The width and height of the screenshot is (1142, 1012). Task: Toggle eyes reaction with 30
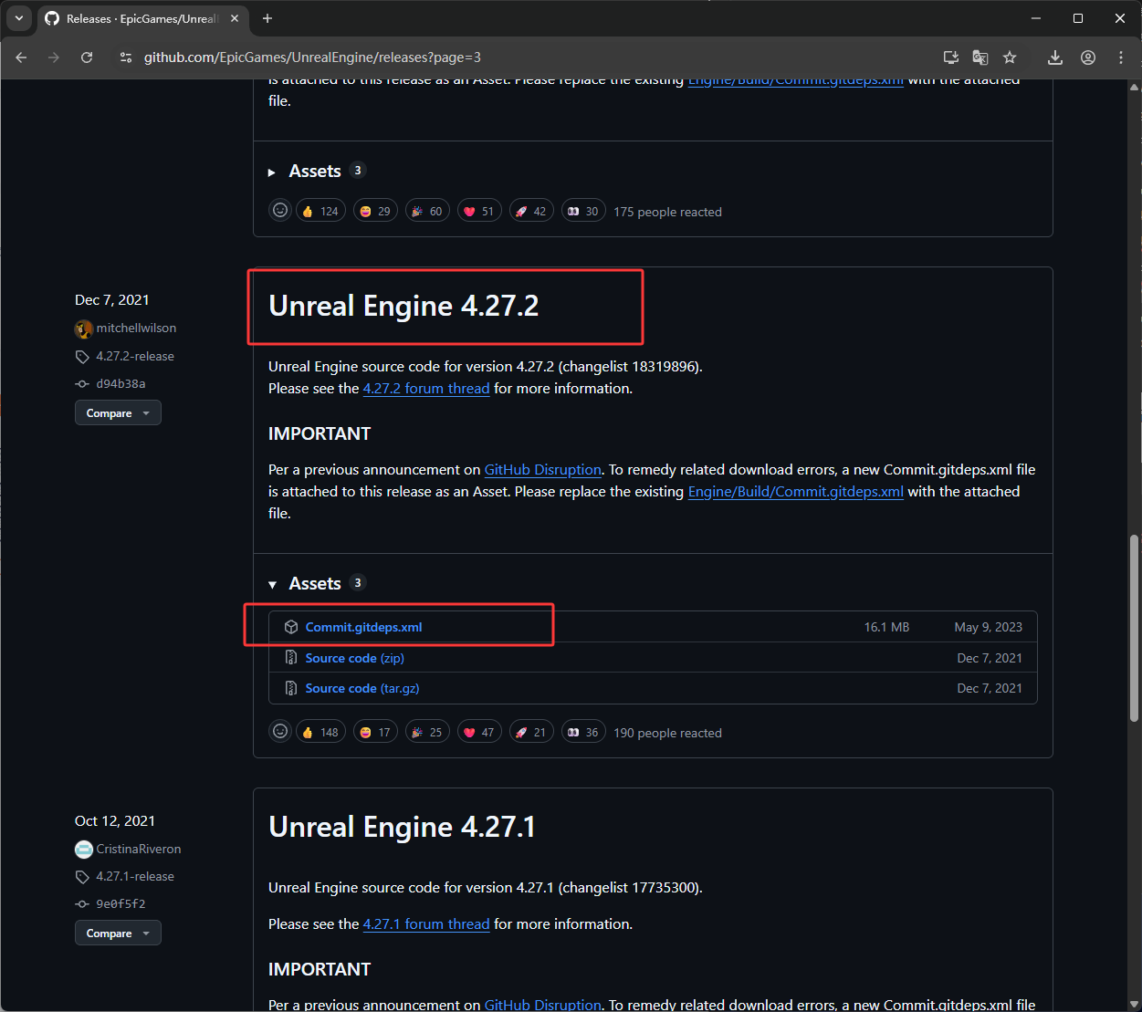(583, 211)
